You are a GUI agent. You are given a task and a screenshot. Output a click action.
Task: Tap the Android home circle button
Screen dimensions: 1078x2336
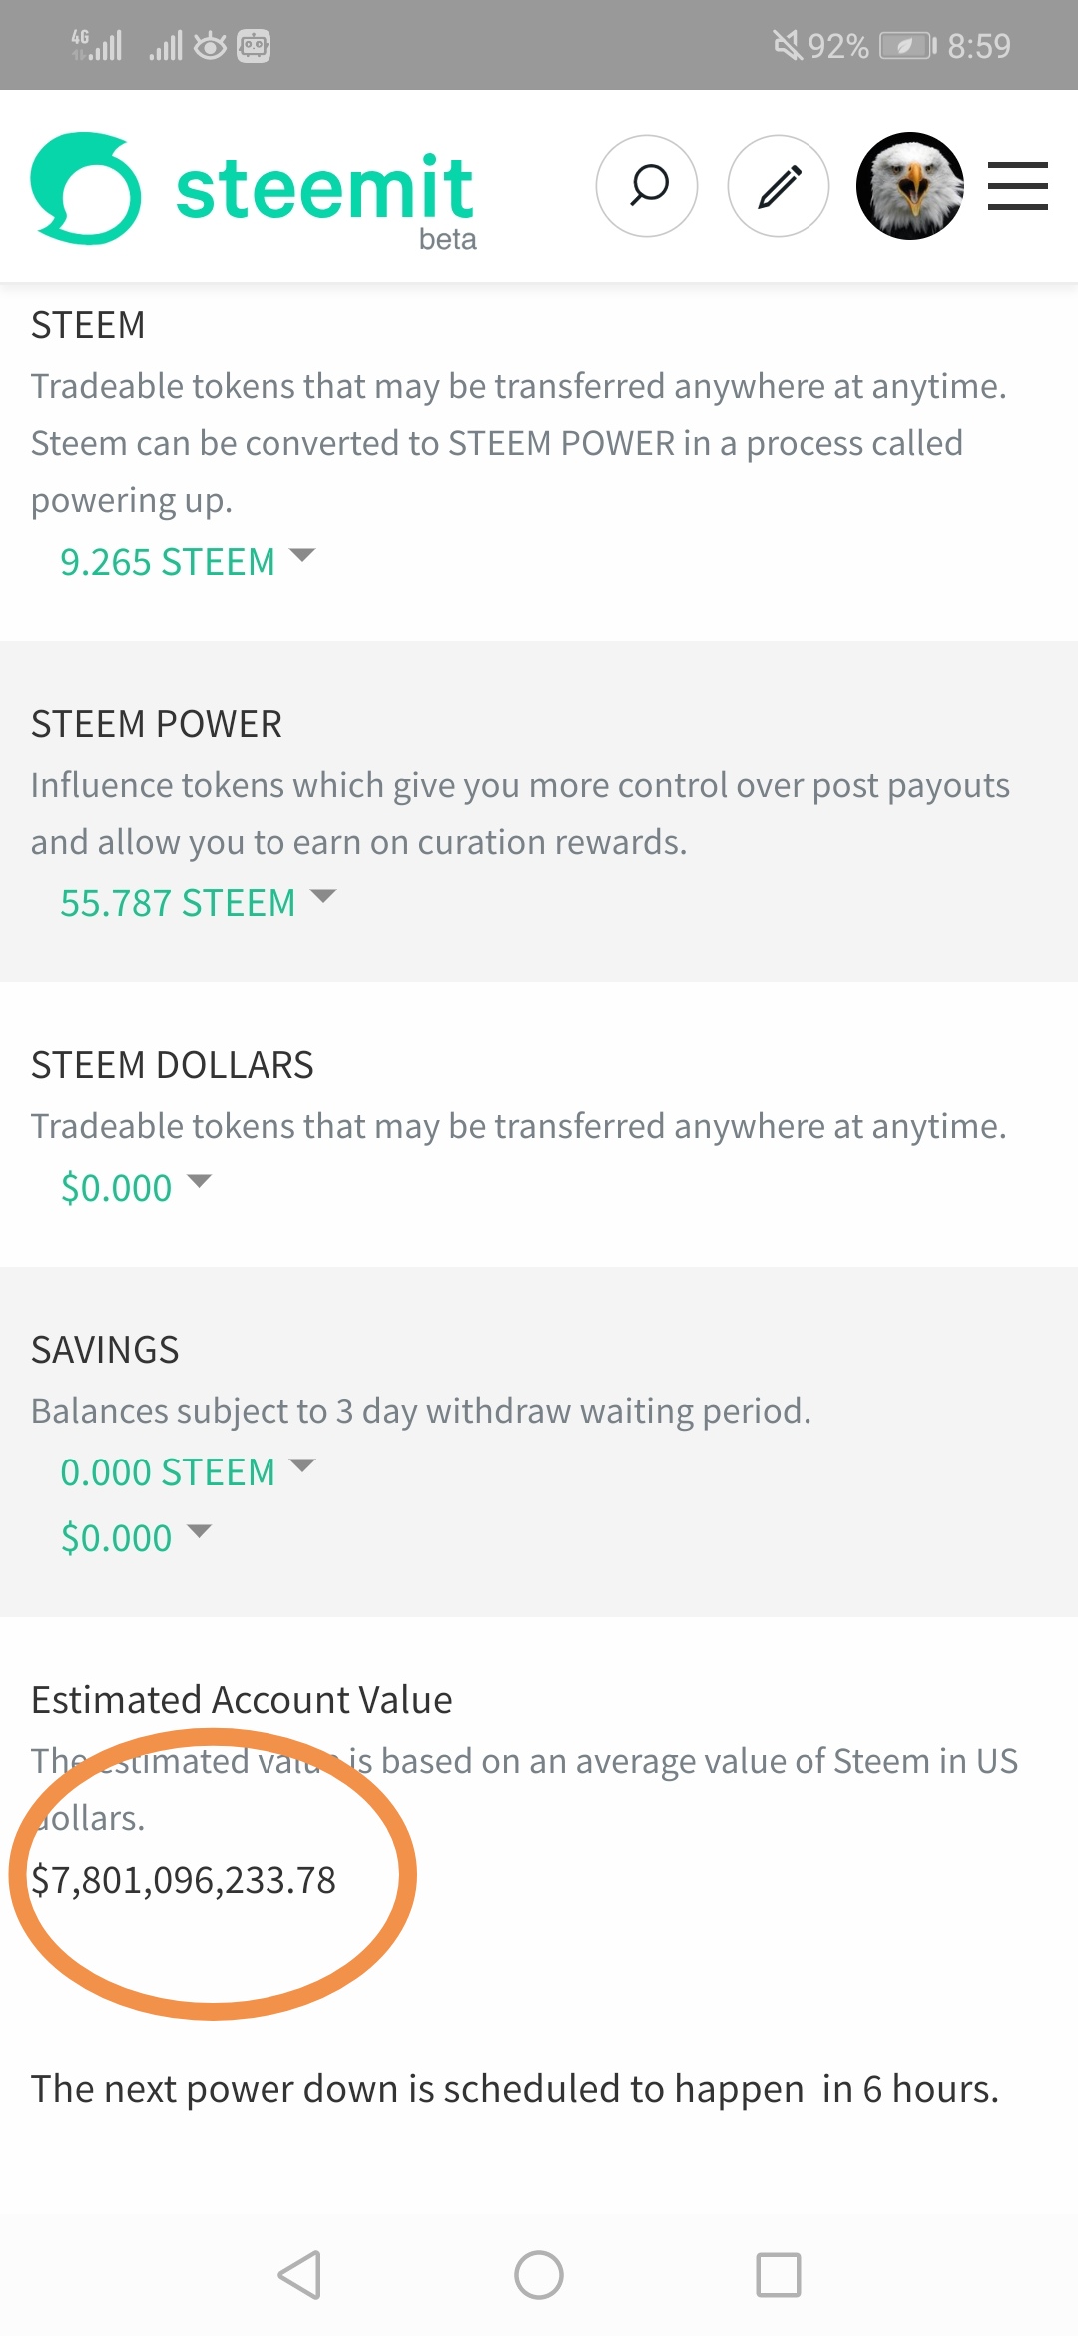(539, 2275)
